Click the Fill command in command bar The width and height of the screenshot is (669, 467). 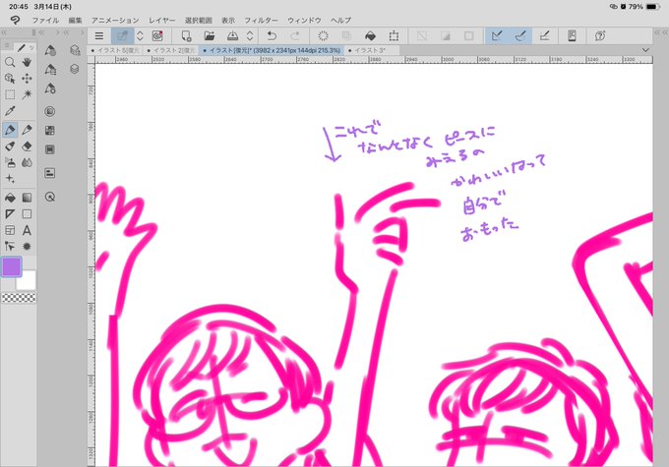tap(370, 36)
